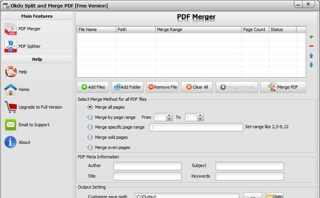Select Merge by page range option

pyautogui.click(x=90, y=117)
